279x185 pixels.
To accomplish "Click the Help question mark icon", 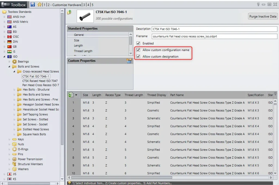I will 258,4.
